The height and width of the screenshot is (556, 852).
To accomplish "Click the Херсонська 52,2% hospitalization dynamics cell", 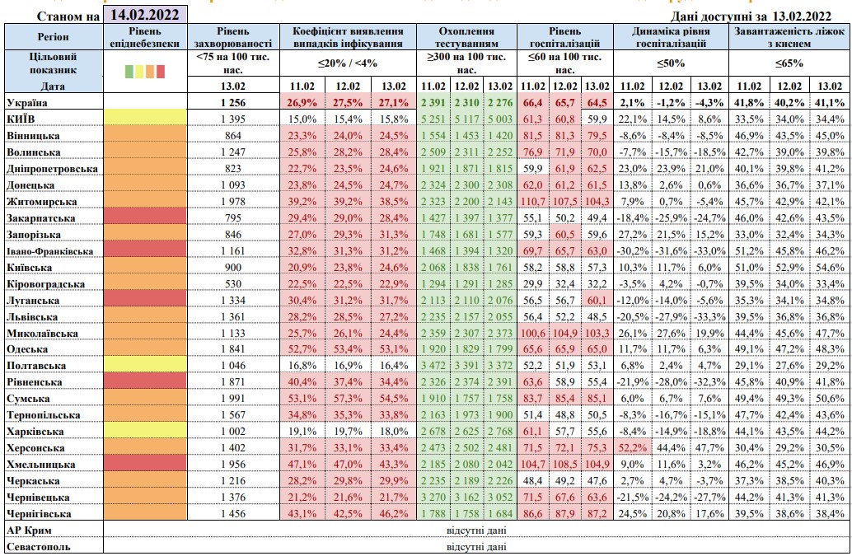I will 632,448.
